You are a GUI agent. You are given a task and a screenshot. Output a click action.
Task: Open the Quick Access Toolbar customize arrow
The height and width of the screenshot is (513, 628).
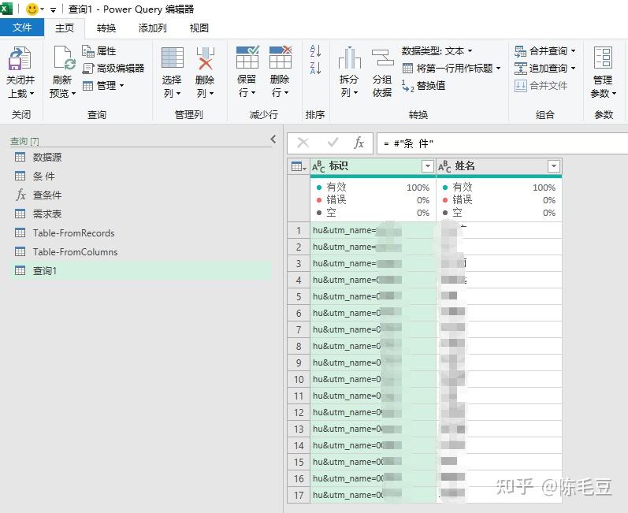point(53,10)
